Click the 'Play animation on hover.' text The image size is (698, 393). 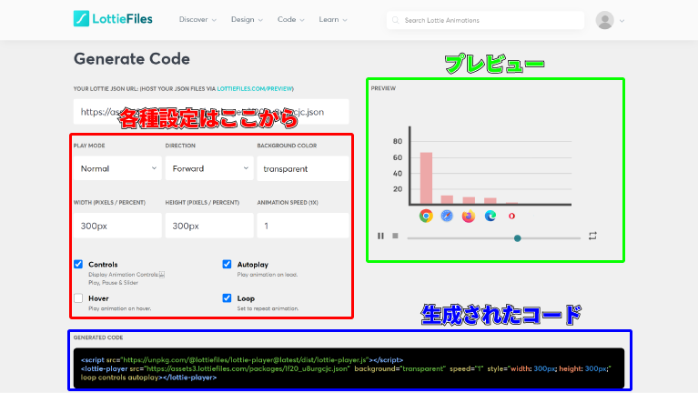point(120,308)
